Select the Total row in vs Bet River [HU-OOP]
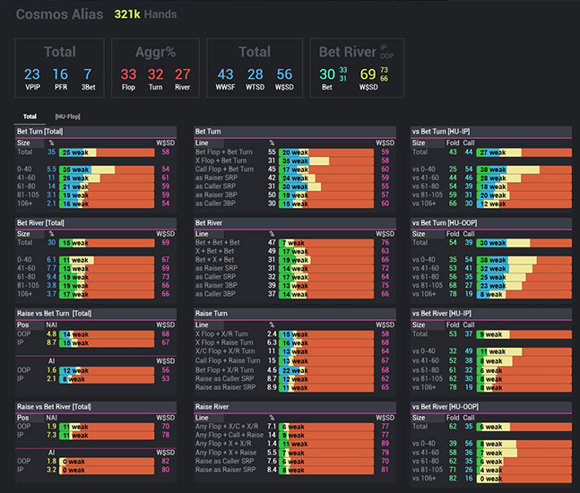Image resolution: width=580 pixels, height=493 pixels. (x=420, y=428)
